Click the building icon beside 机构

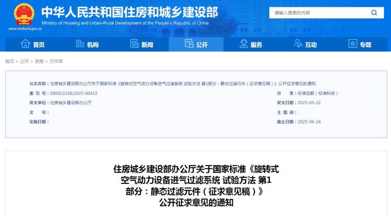(80, 44)
